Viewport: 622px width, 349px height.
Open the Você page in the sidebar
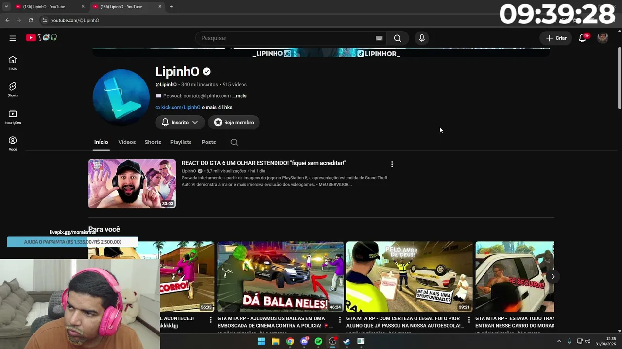pyautogui.click(x=13, y=143)
